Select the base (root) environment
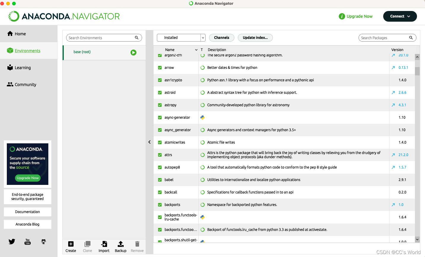 tap(104, 53)
